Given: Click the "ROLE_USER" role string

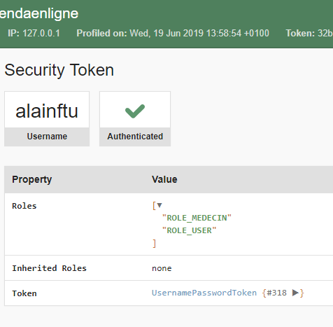Looking at the screenshot, I should (189, 230).
